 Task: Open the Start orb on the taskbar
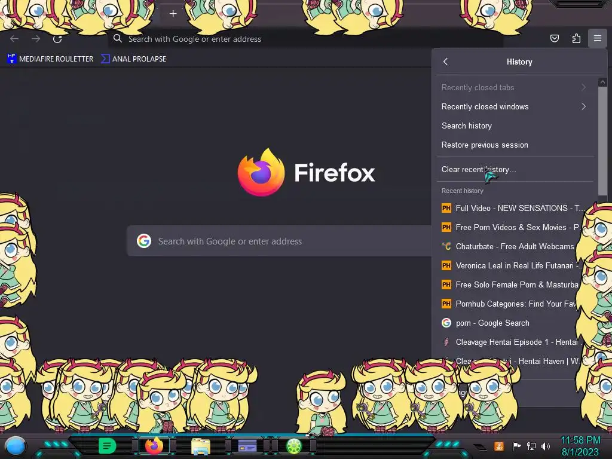[16, 446]
